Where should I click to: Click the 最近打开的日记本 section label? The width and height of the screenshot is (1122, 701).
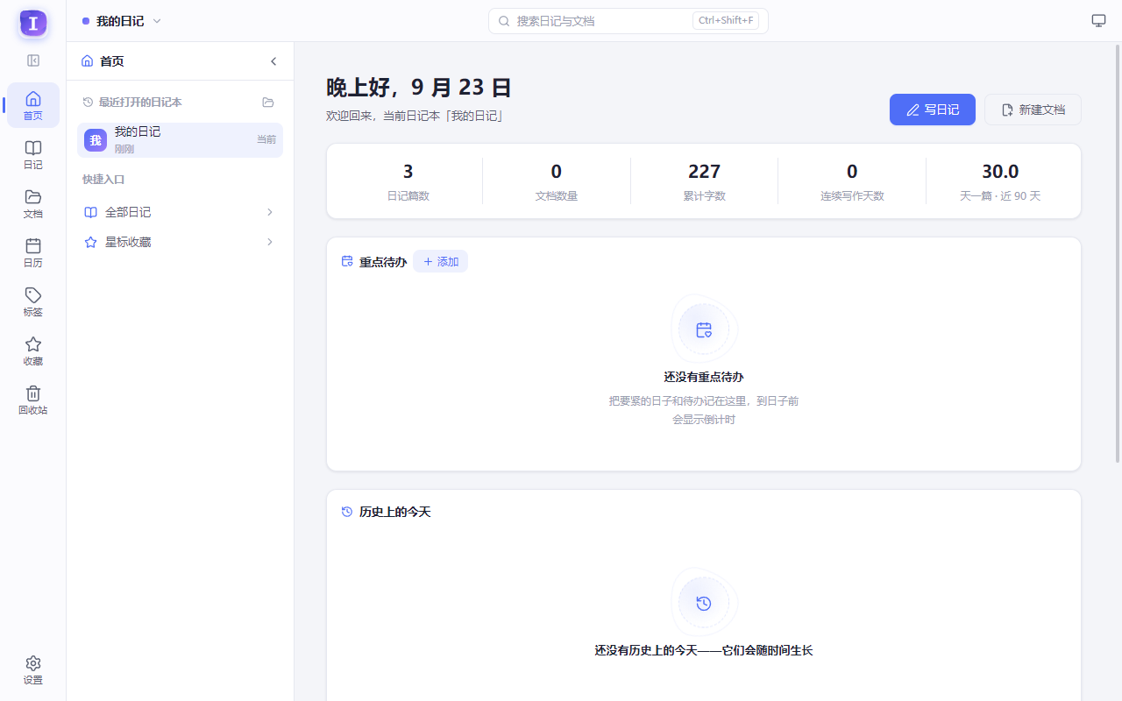(140, 103)
